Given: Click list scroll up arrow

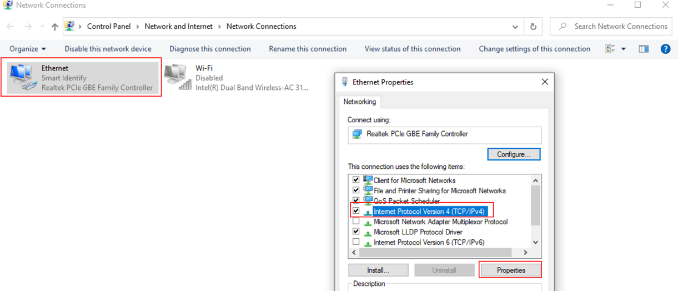Looking at the screenshot, I should tap(535, 180).
